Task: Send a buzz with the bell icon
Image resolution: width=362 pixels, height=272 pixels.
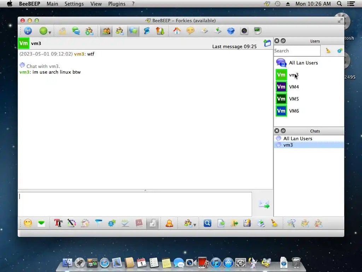Action: pos(169,223)
